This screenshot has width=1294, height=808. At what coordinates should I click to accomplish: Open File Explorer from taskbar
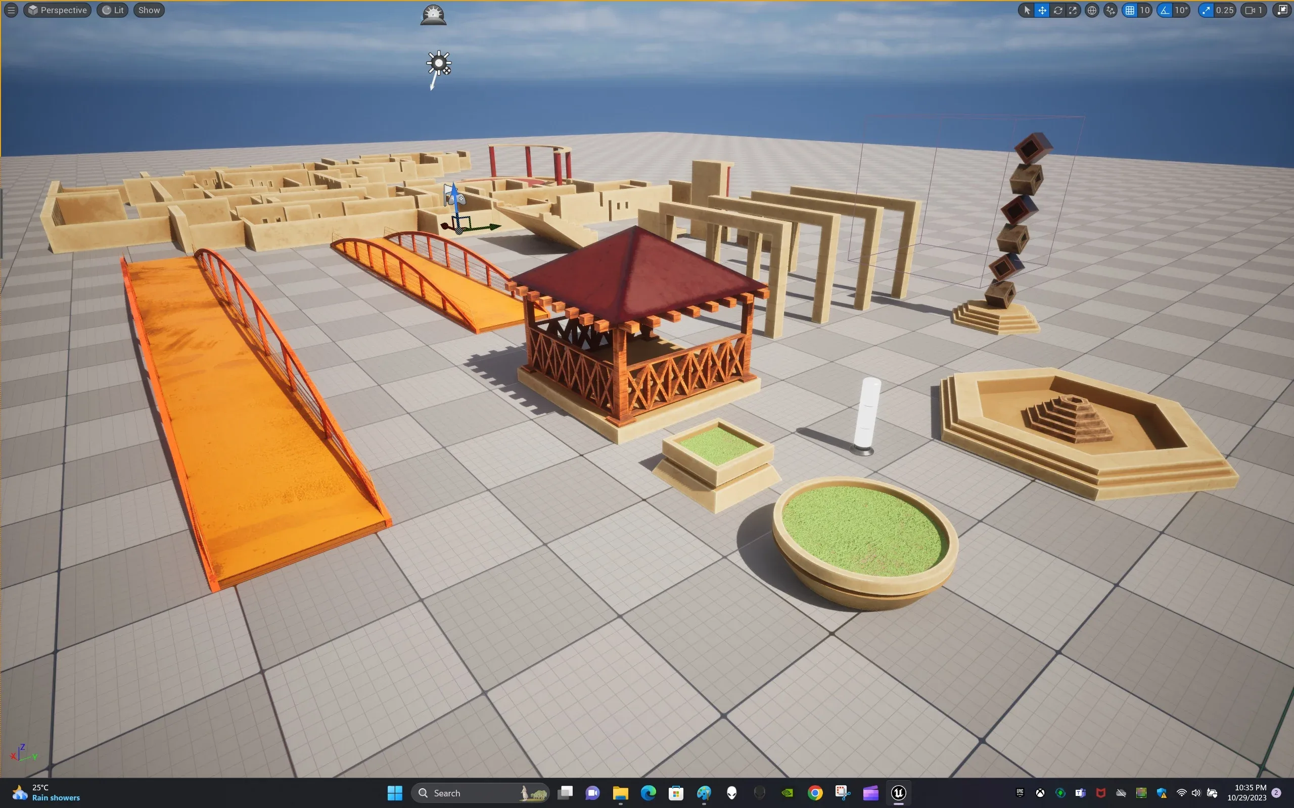620,793
